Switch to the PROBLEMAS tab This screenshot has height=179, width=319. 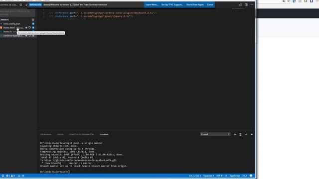coord(46,135)
